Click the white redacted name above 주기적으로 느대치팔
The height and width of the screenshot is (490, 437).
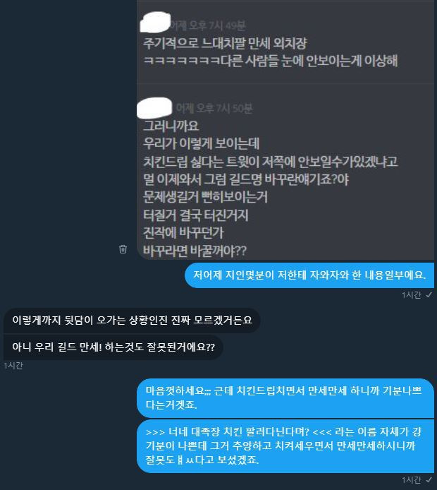point(155,22)
